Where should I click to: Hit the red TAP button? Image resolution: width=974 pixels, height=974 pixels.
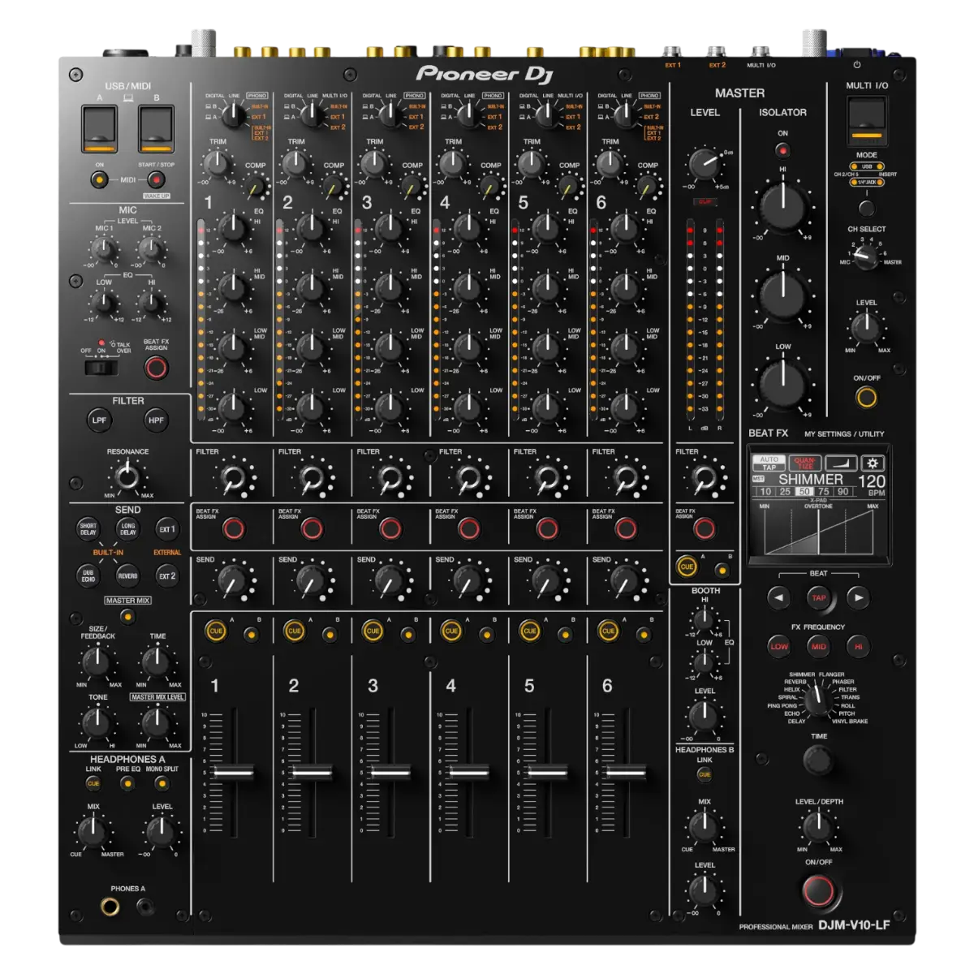pyautogui.click(x=818, y=598)
